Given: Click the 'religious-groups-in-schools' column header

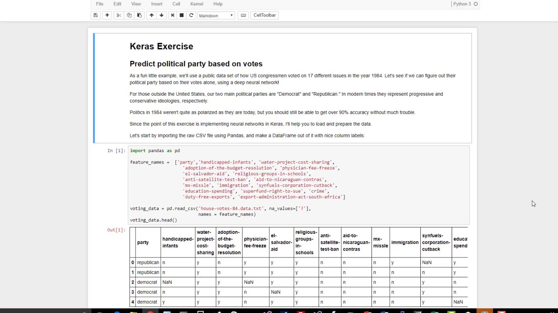Looking at the screenshot, I should click(x=306, y=243).
